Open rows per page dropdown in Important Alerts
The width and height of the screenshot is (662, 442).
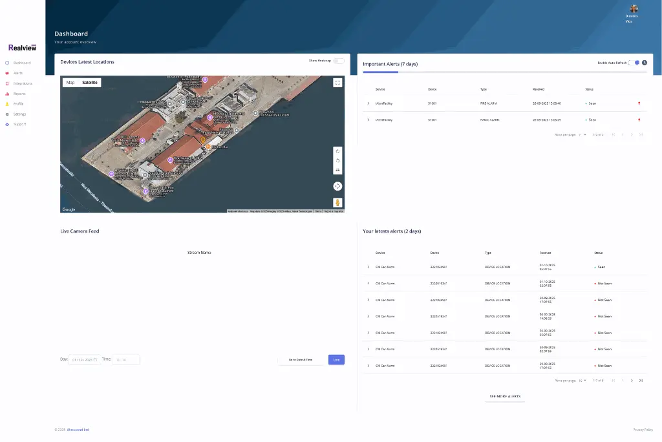click(x=582, y=134)
